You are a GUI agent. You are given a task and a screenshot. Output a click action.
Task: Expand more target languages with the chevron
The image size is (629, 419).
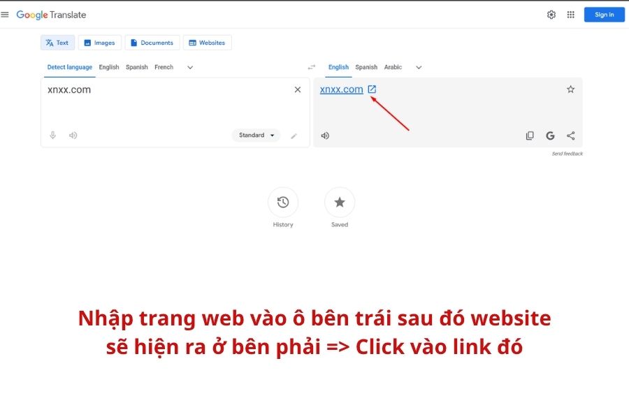click(418, 66)
